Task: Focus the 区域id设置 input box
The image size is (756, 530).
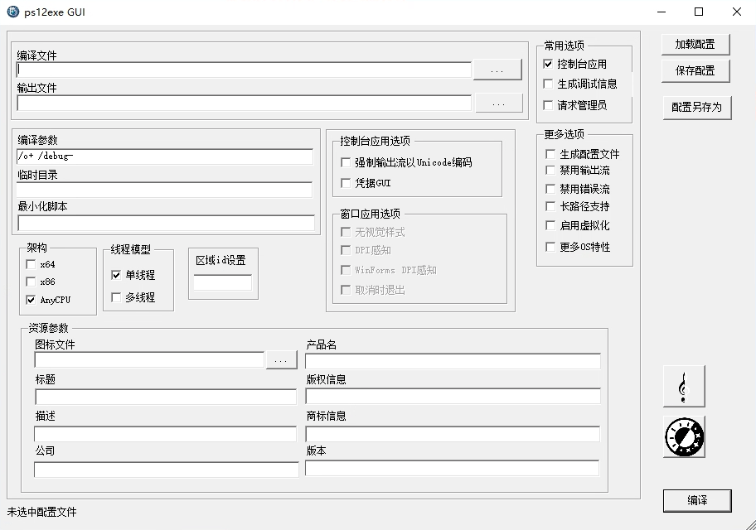Action: point(222,283)
